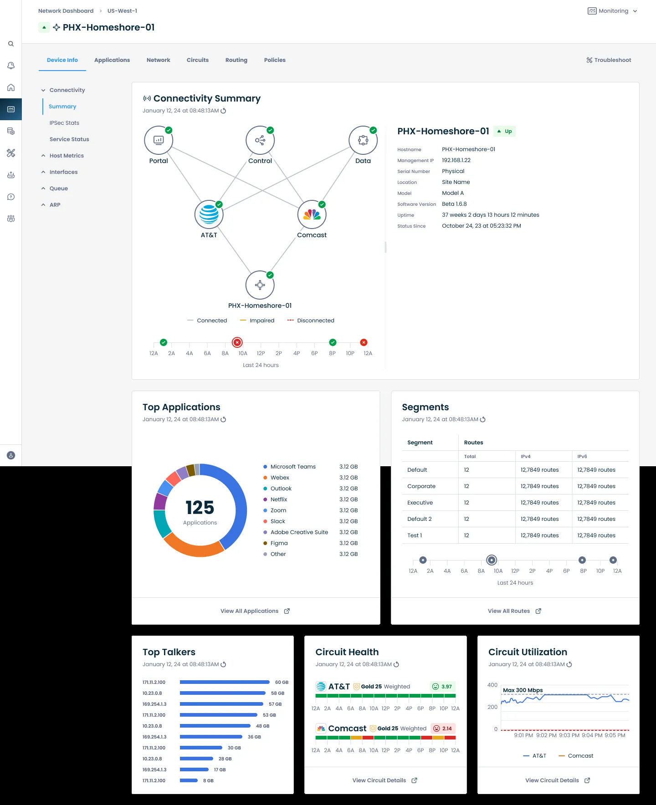Switch to the Applications tab

112,60
